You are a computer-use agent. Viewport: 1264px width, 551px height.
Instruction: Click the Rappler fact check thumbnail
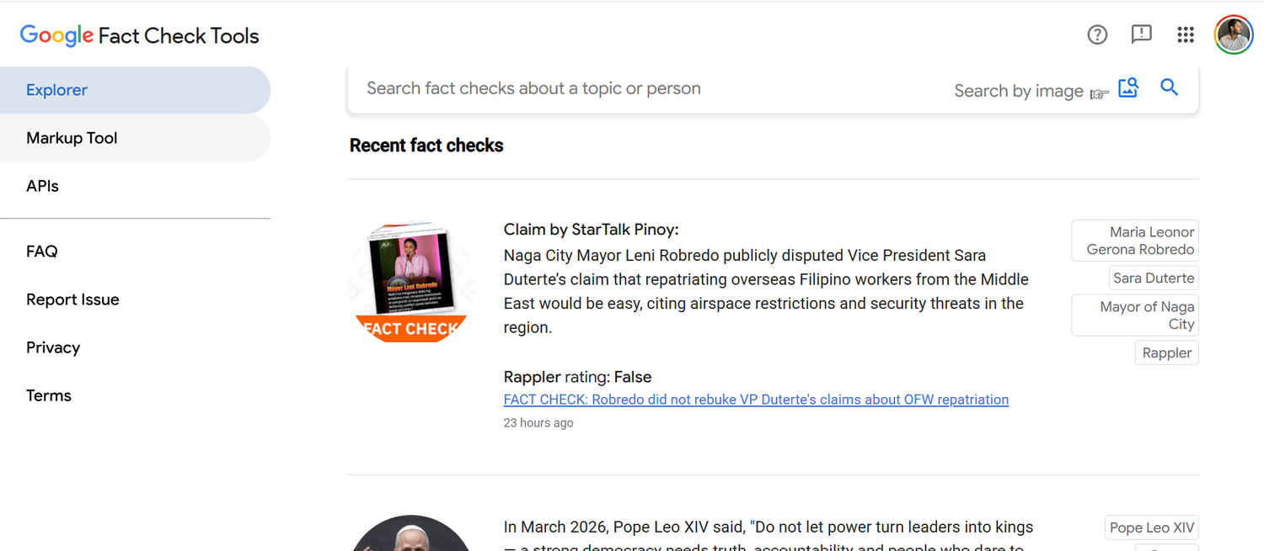coord(411,283)
